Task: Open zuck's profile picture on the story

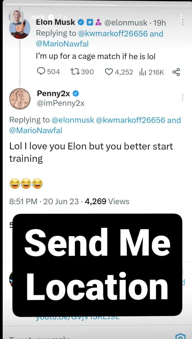Action: click(17, 16)
